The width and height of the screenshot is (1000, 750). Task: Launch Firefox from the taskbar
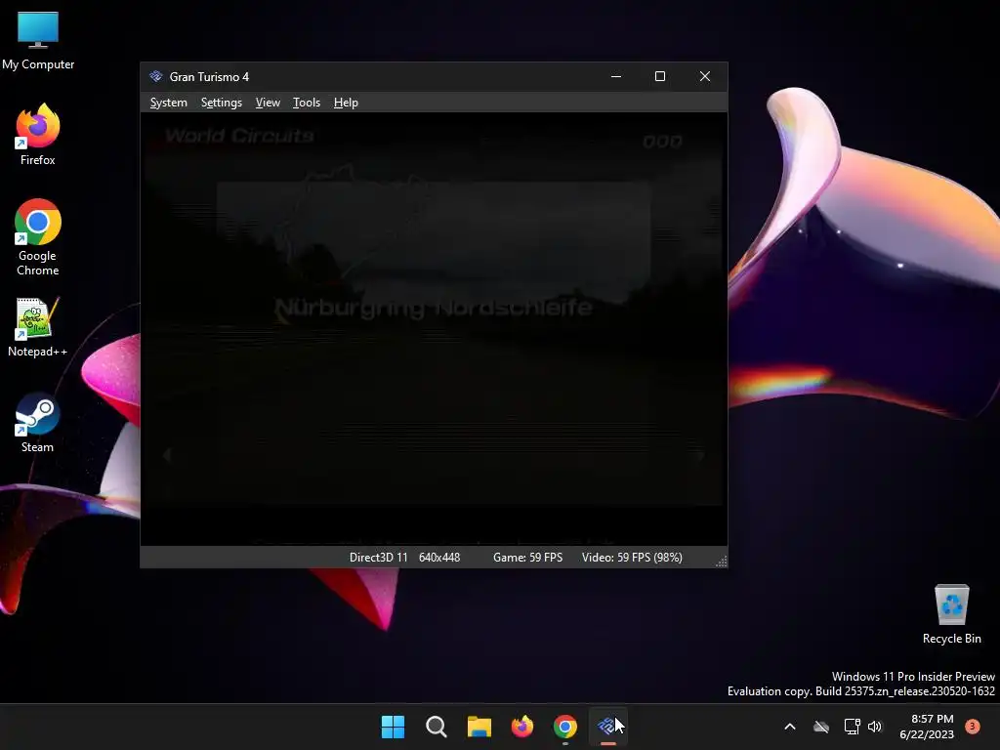[522, 727]
